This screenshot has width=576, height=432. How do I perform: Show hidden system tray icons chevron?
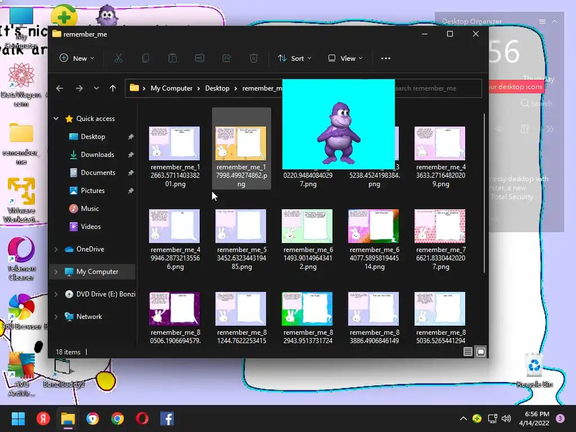(x=463, y=418)
